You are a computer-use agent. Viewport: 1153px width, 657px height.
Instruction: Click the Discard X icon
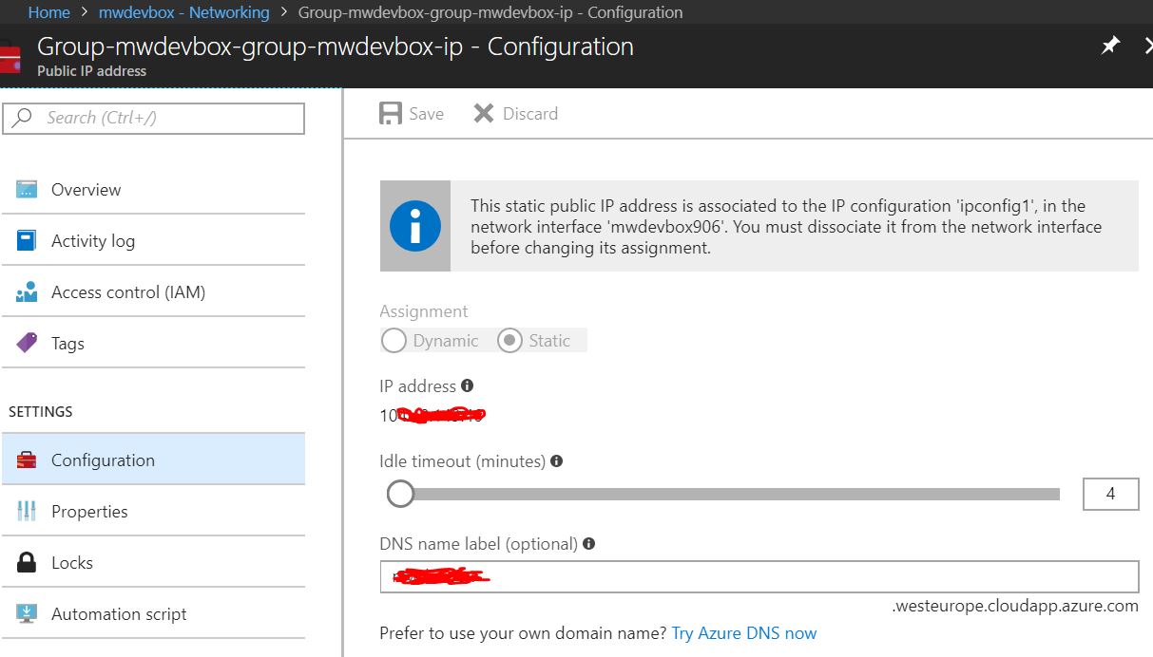[484, 114]
